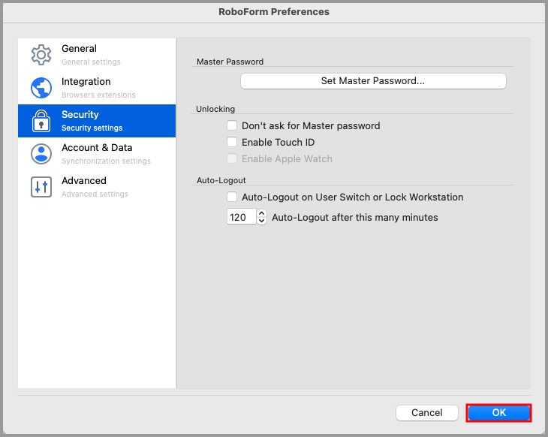Enable Auto-Logout on User Switch checkbox
Screen dimensions: 548x437
pyautogui.click(x=232, y=197)
